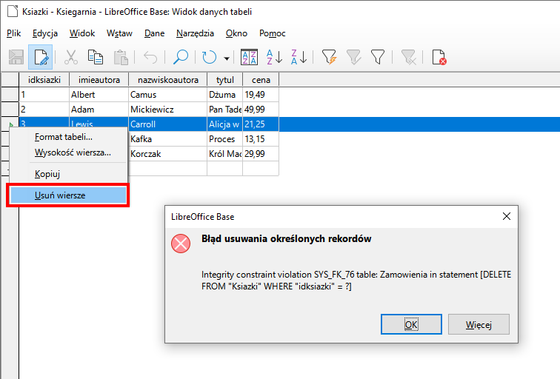
Task: Open the Standard Filter funnel icon
Action: (378, 57)
